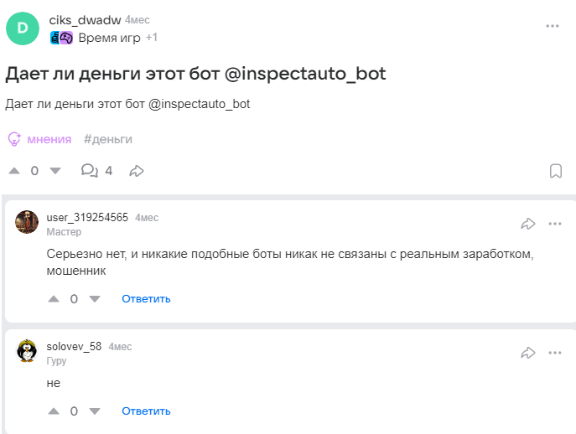Click Ответить under solovev_58's comment
Viewport: 576px width, 434px height.
(146, 411)
